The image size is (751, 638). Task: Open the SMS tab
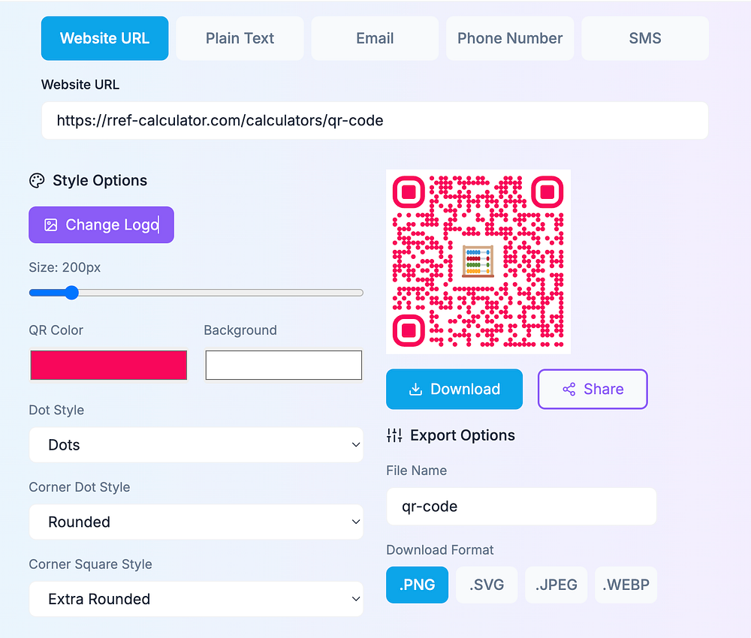644,38
